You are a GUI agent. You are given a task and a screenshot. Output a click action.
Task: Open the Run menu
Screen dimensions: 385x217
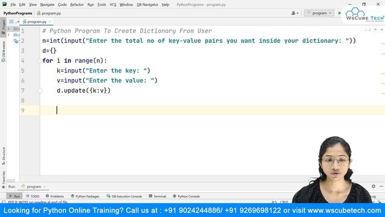(91, 4)
